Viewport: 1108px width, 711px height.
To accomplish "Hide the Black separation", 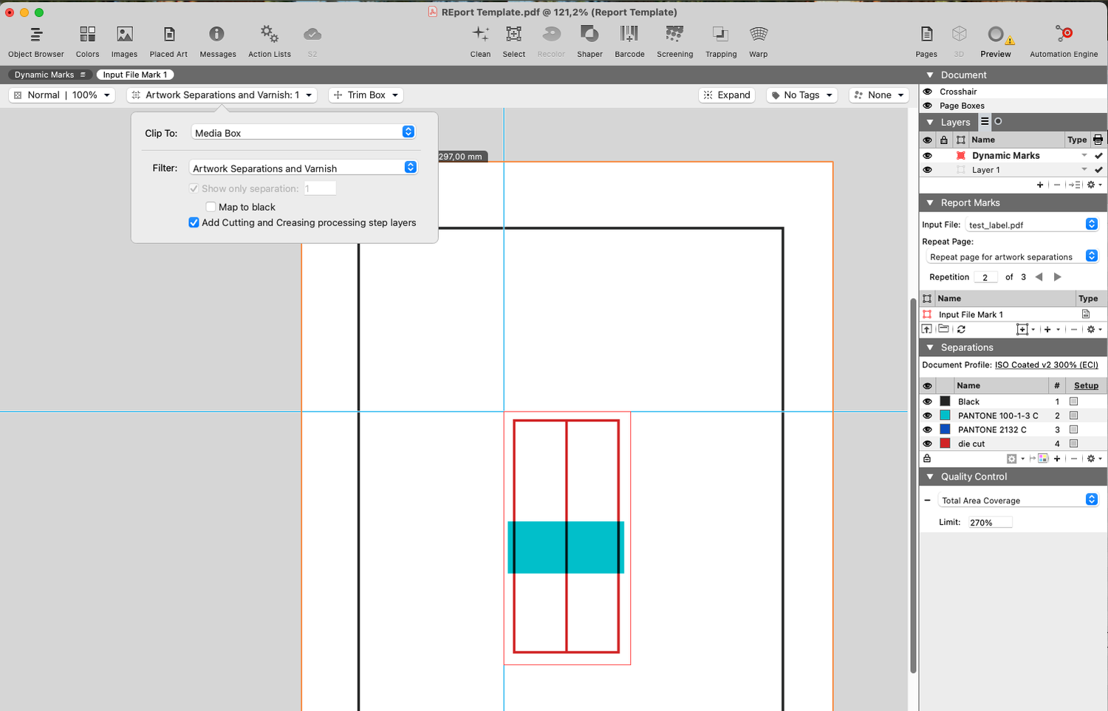I will click(x=928, y=402).
